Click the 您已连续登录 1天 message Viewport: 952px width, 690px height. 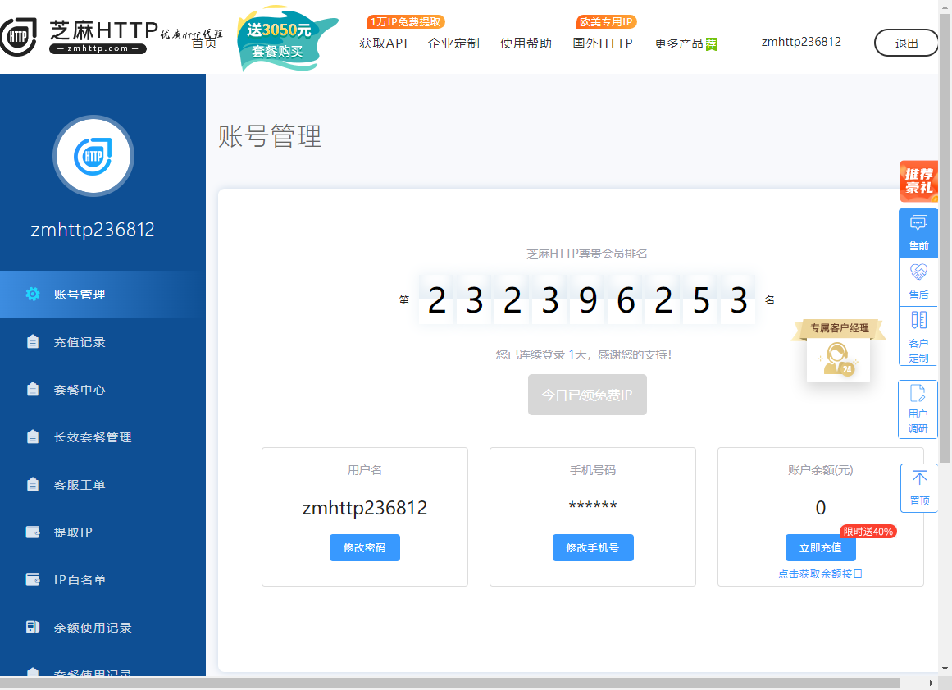(x=584, y=354)
